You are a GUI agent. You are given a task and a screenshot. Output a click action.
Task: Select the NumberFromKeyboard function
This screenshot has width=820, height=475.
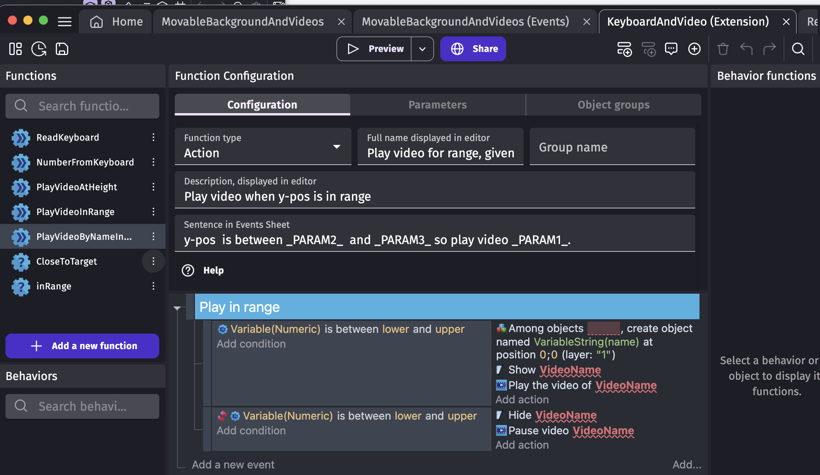[85, 162]
